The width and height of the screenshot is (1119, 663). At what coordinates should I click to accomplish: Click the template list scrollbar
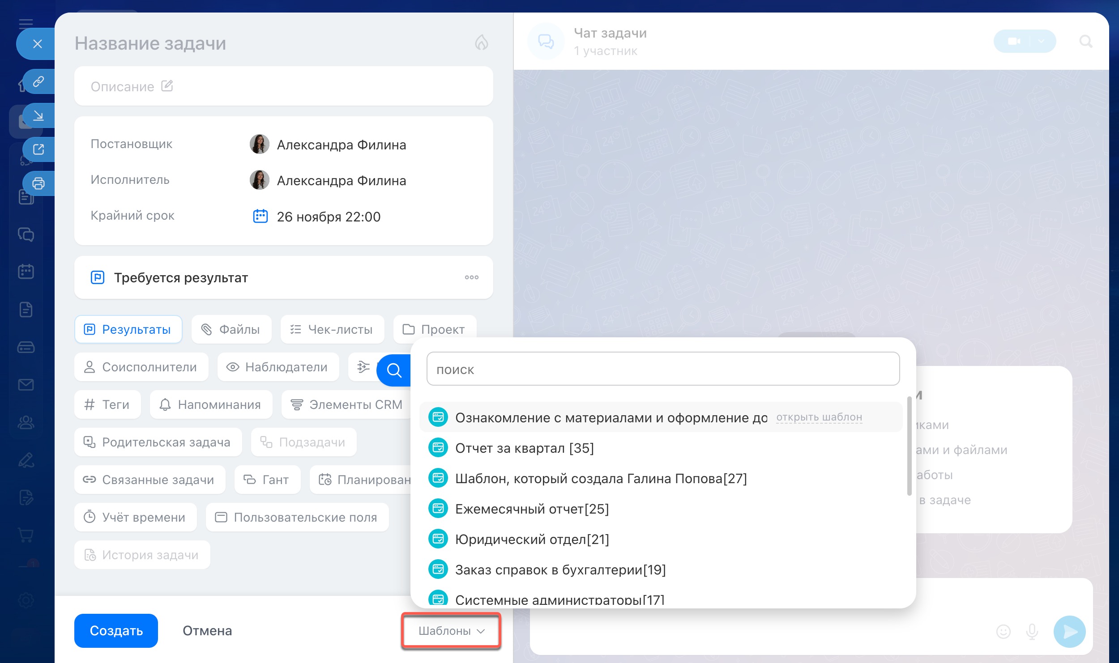(x=909, y=446)
